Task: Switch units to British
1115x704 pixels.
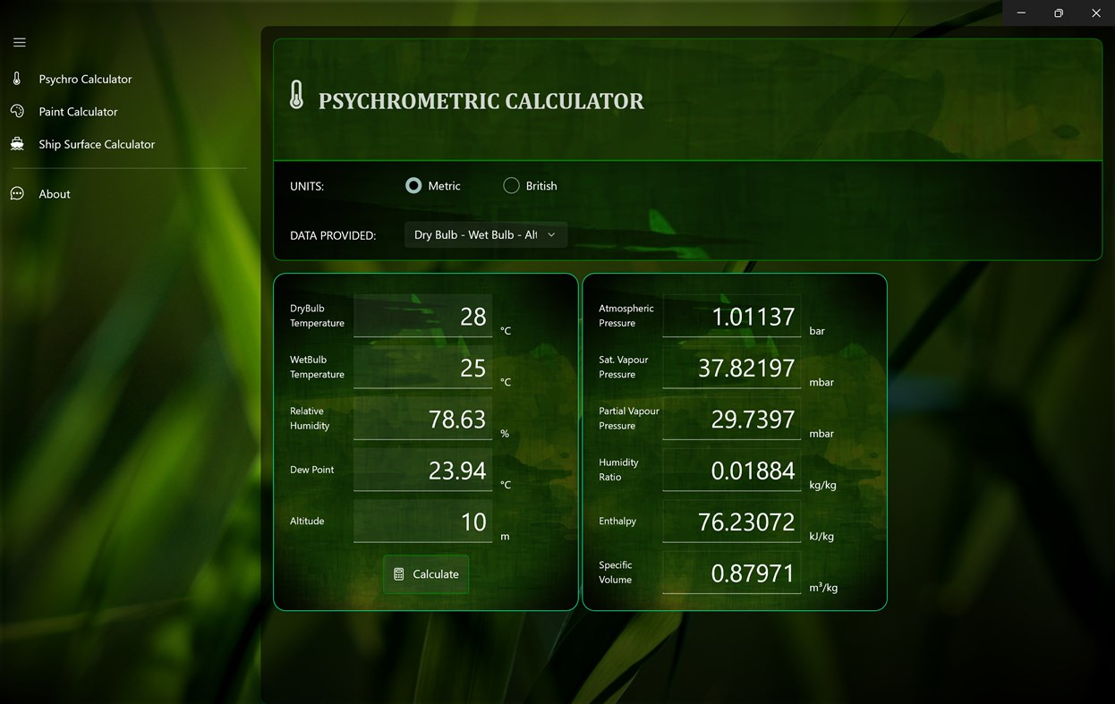Action: coord(510,185)
